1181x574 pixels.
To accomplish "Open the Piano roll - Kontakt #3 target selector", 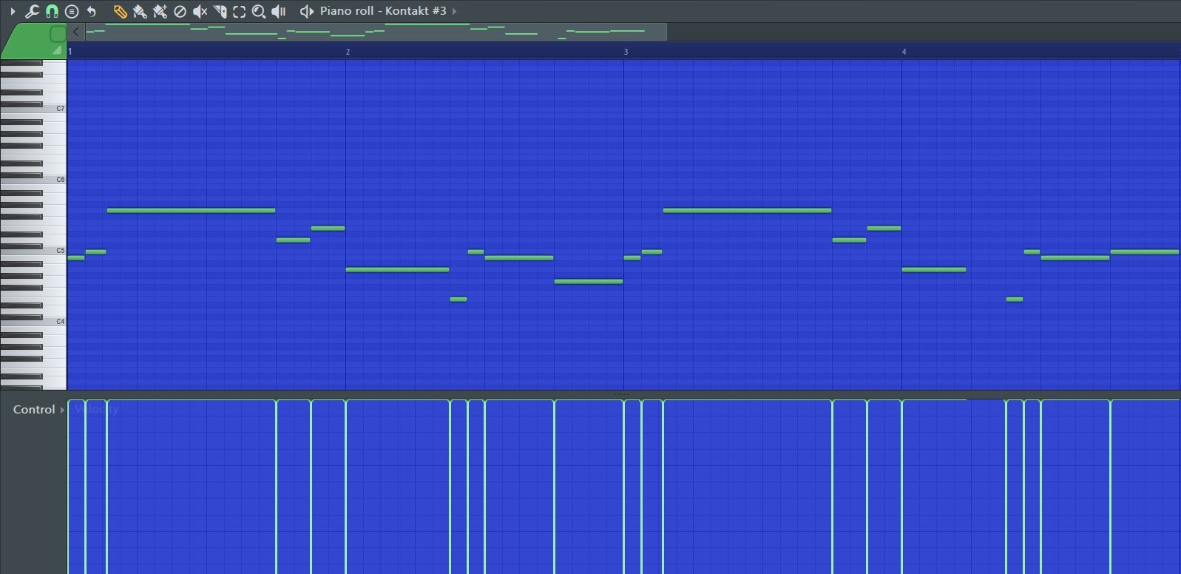I will pos(383,11).
